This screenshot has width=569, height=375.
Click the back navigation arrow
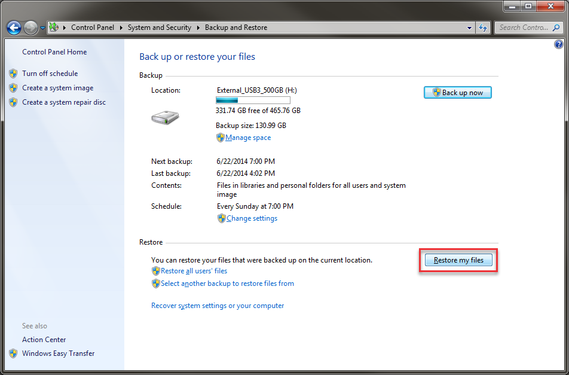pyautogui.click(x=13, y=28)
